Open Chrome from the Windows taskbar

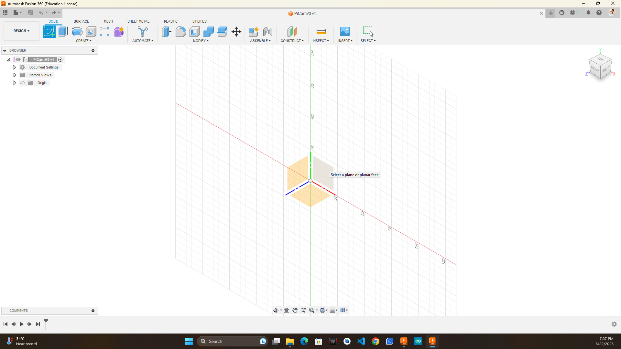pyautogui.click(x=375, y=341)
